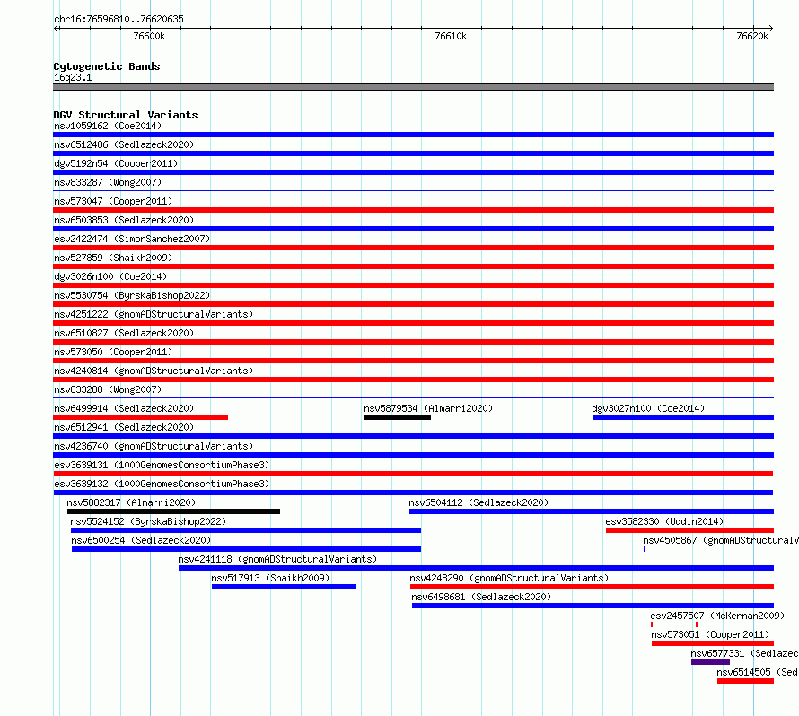Click nsv833288 (Wong2007) label
Image resolution: width=799 pixels, height=716 pixels.
(x=108, y=389)
